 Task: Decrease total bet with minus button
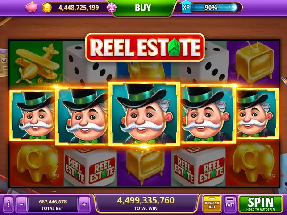click(21, 204)
